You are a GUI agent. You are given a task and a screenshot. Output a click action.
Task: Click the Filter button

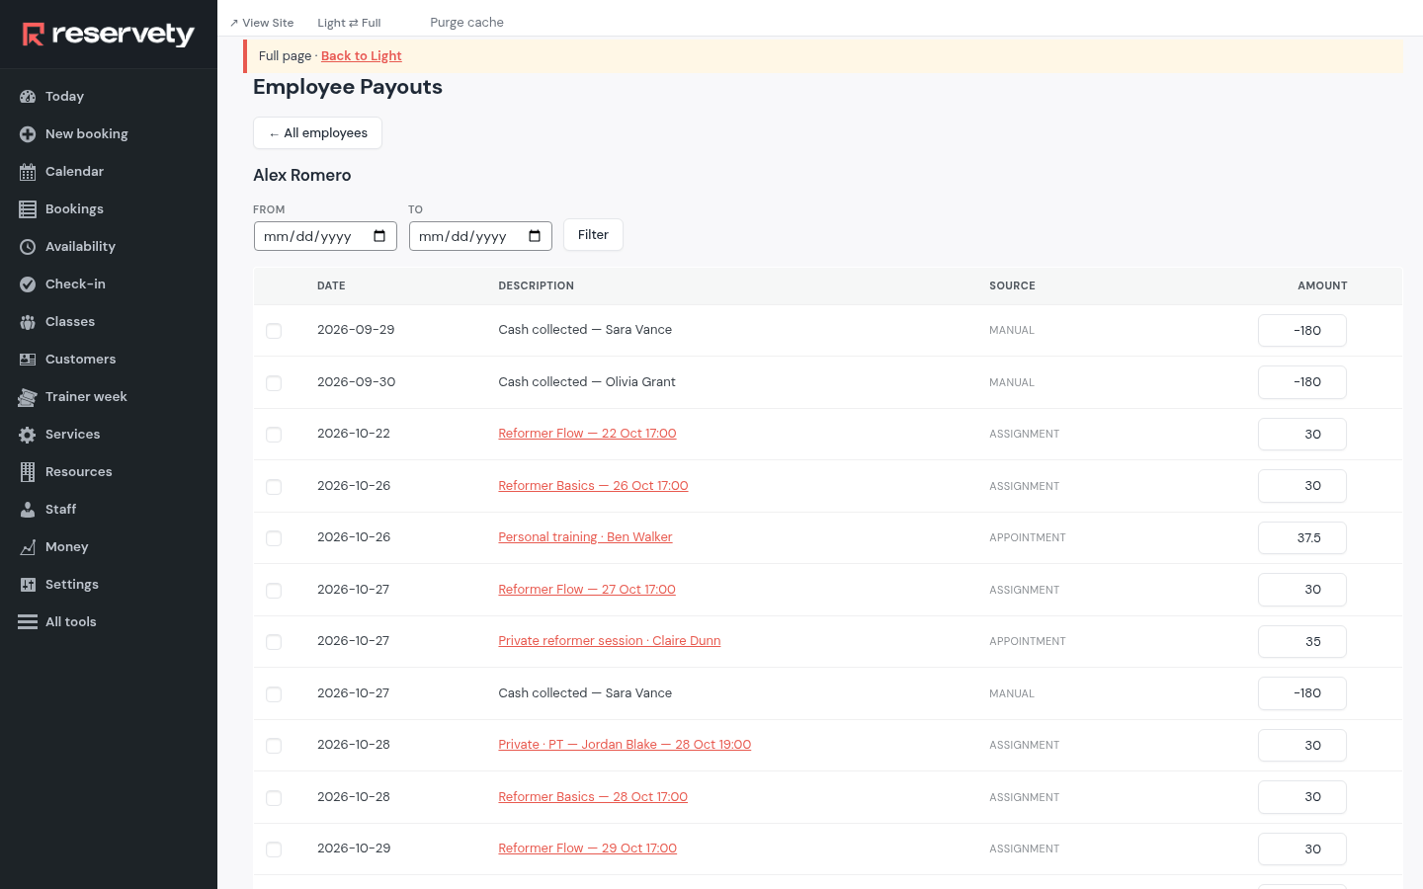[593, 235]
